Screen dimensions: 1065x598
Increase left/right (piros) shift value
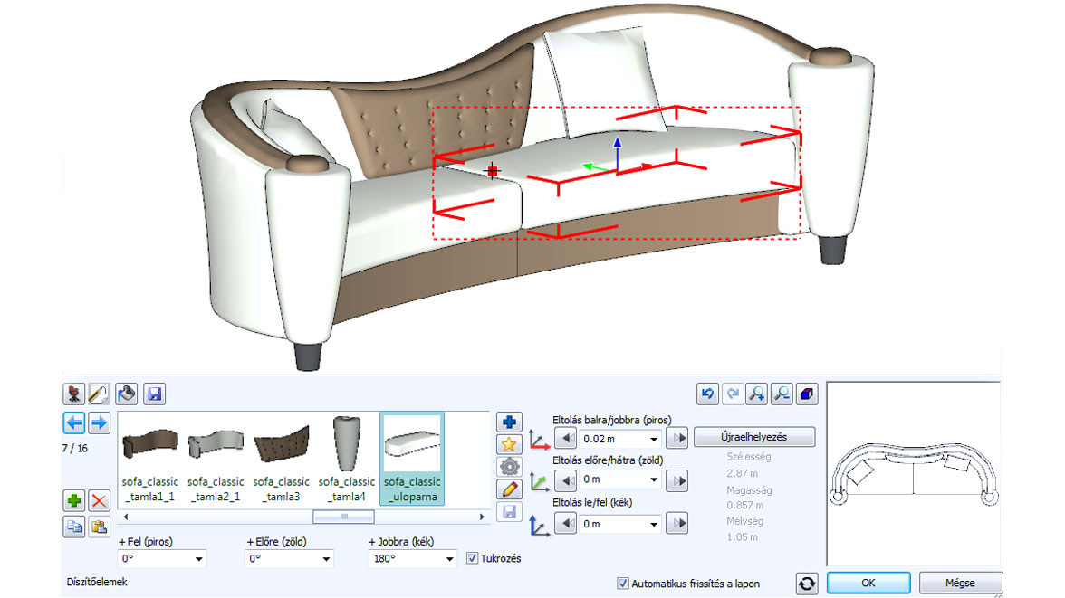click(x=677, y=439)
